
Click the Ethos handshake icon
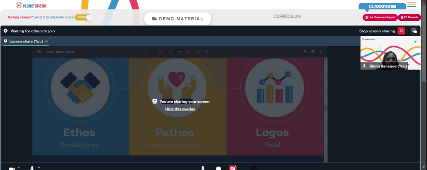[80, 88]
